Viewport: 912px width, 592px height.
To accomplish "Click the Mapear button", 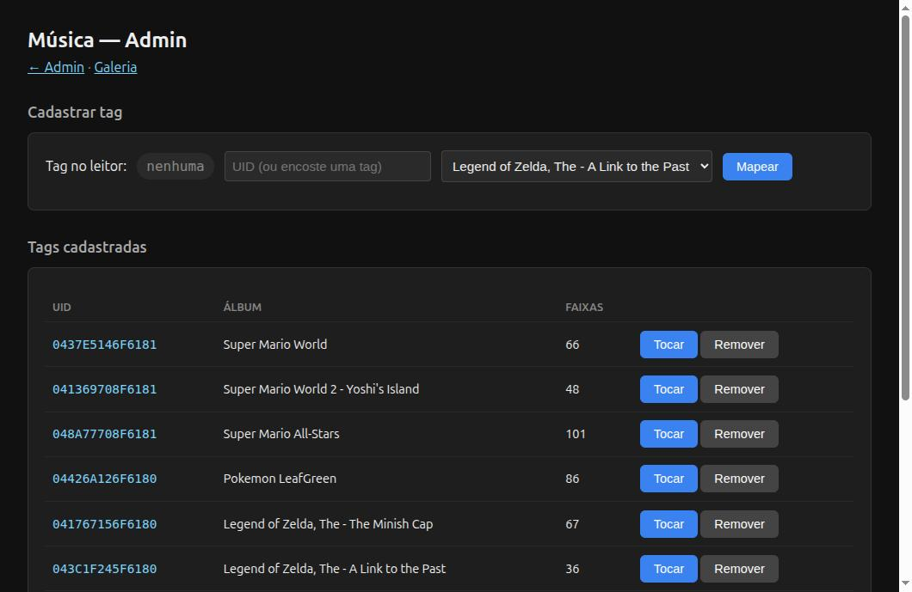I will click(757, 167).
